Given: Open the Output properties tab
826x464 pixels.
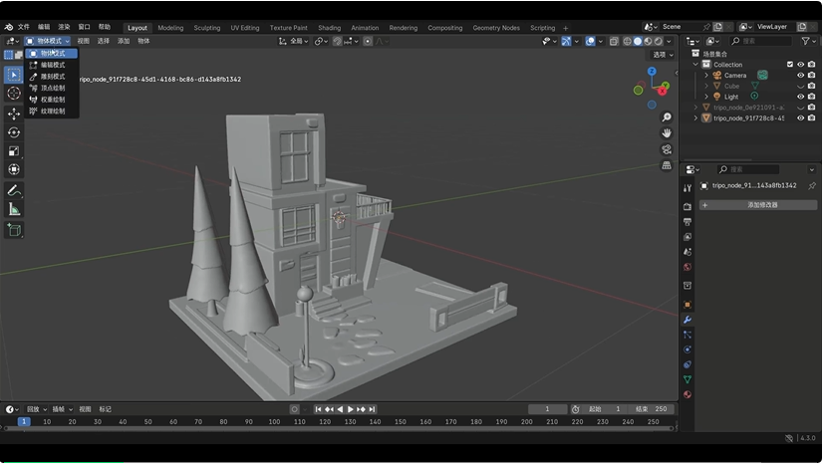Looking at the screenshot, I should [687, 222].
